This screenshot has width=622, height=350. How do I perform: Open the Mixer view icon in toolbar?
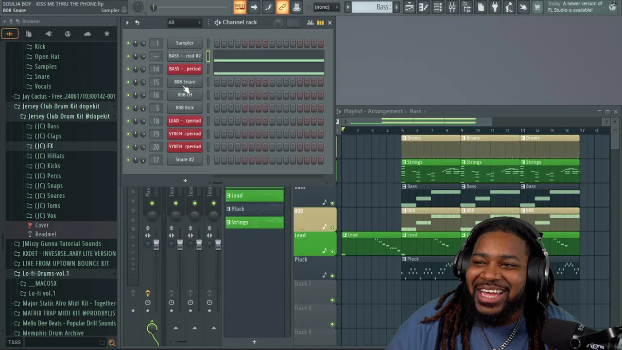tap(452, 7)
